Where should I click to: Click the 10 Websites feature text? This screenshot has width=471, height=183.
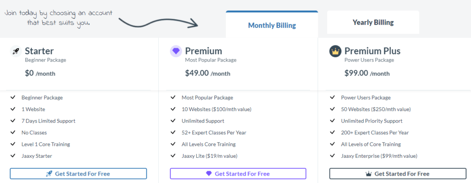click(217, 109)
